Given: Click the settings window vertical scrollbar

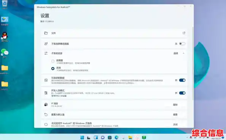Looking at the screenshot, I should [193, 63].
